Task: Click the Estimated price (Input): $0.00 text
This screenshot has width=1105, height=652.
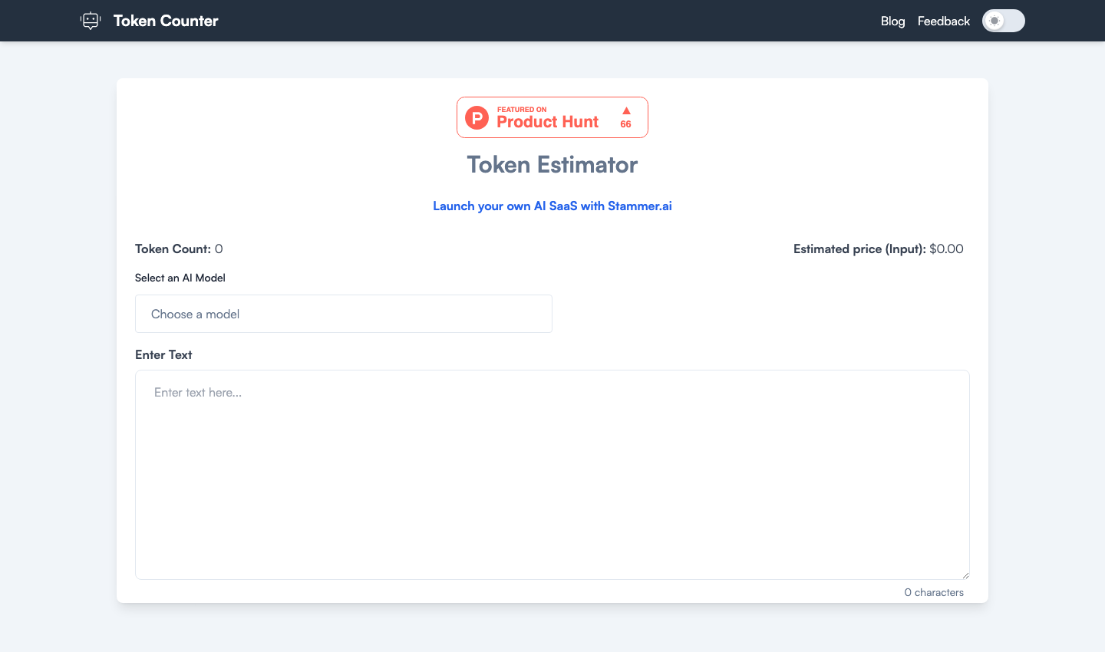Action: [879, 249]
